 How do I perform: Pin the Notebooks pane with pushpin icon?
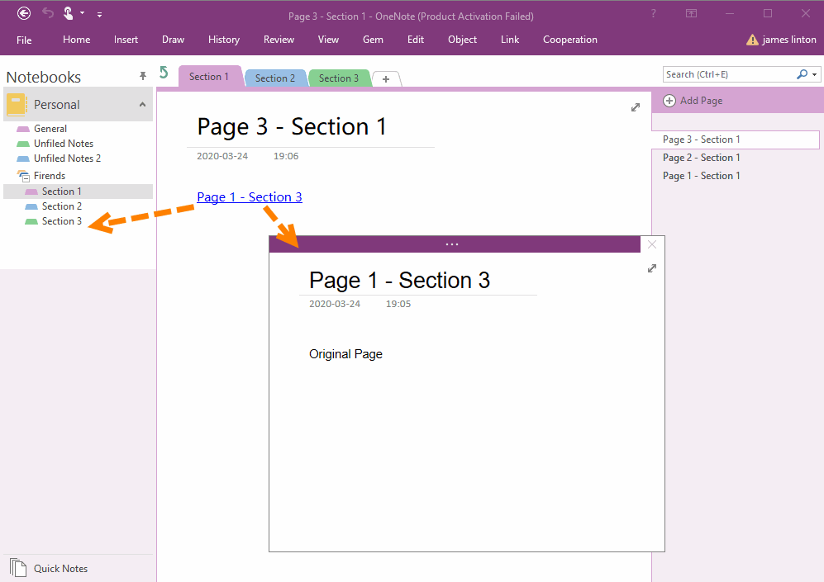click(143, 76)
